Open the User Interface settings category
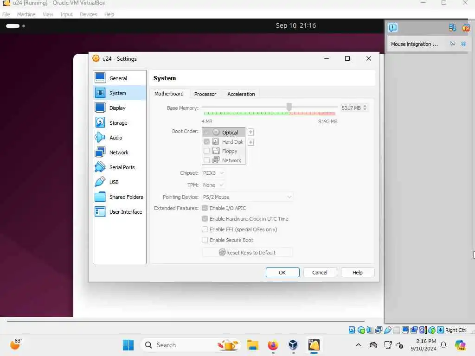Viewport: 475px width, 356px height. coord(120,211)
